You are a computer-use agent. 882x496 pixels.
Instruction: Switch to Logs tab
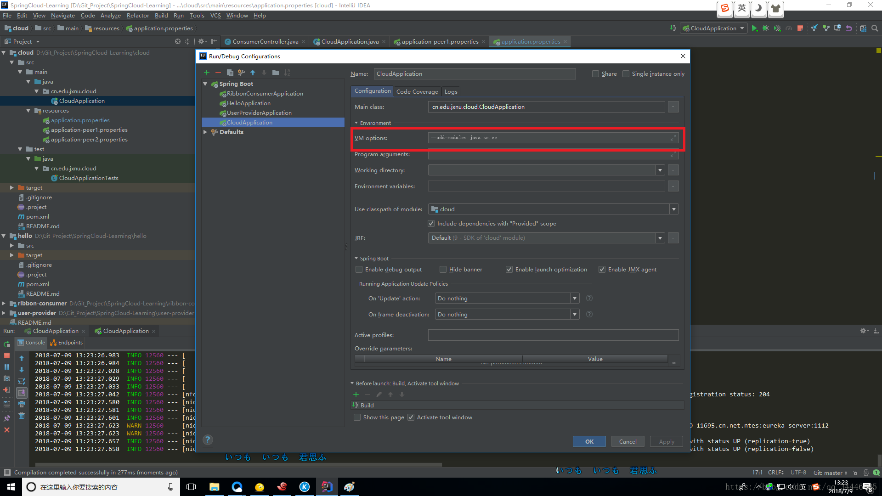pos(451,92)
